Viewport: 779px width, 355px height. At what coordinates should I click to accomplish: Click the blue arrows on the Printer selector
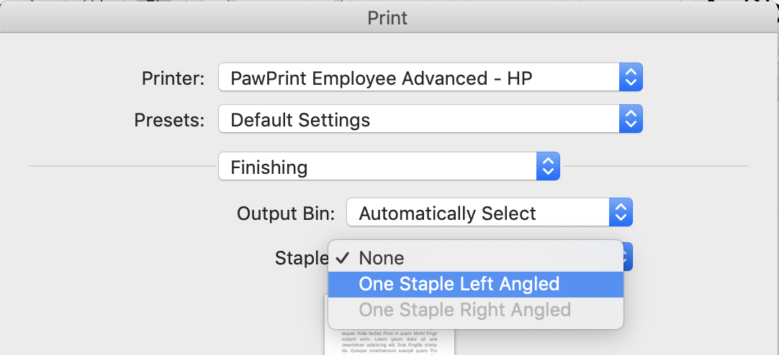click(631, 77)
